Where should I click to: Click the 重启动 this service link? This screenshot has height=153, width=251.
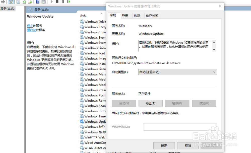[x=32, y=30]
